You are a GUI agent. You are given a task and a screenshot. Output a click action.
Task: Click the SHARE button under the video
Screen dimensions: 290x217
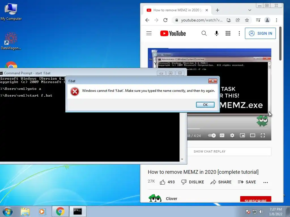(x=221, y=182)
